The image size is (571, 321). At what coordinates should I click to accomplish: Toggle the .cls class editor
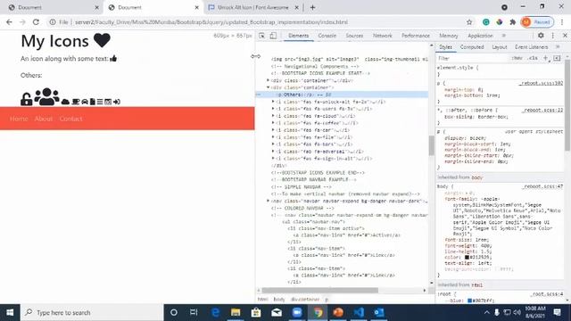534,58
